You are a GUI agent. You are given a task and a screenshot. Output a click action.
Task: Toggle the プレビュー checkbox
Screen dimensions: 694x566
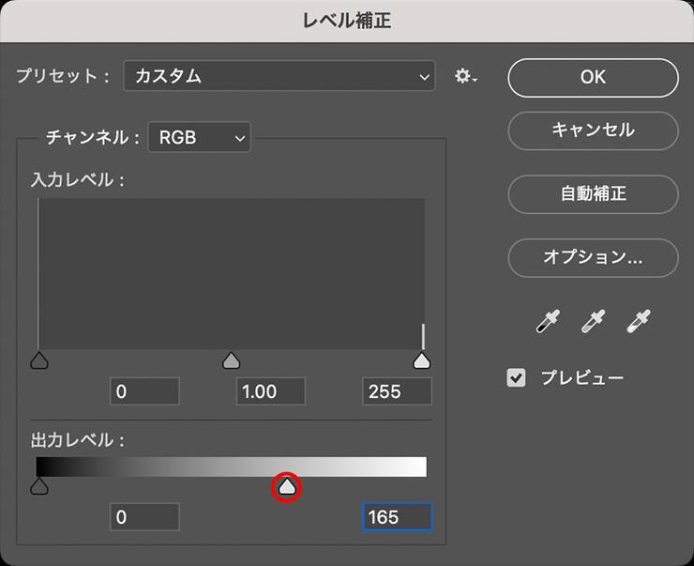tap(517, 378)
